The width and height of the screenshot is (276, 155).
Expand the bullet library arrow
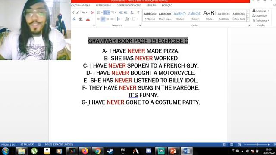coord(102,12)
